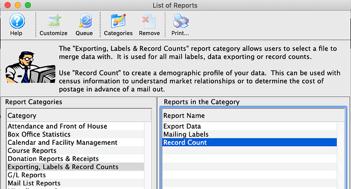This screenshot has width=351, height=189.
Task: Choose the G/L Reports category
Action: pos(75,175)
